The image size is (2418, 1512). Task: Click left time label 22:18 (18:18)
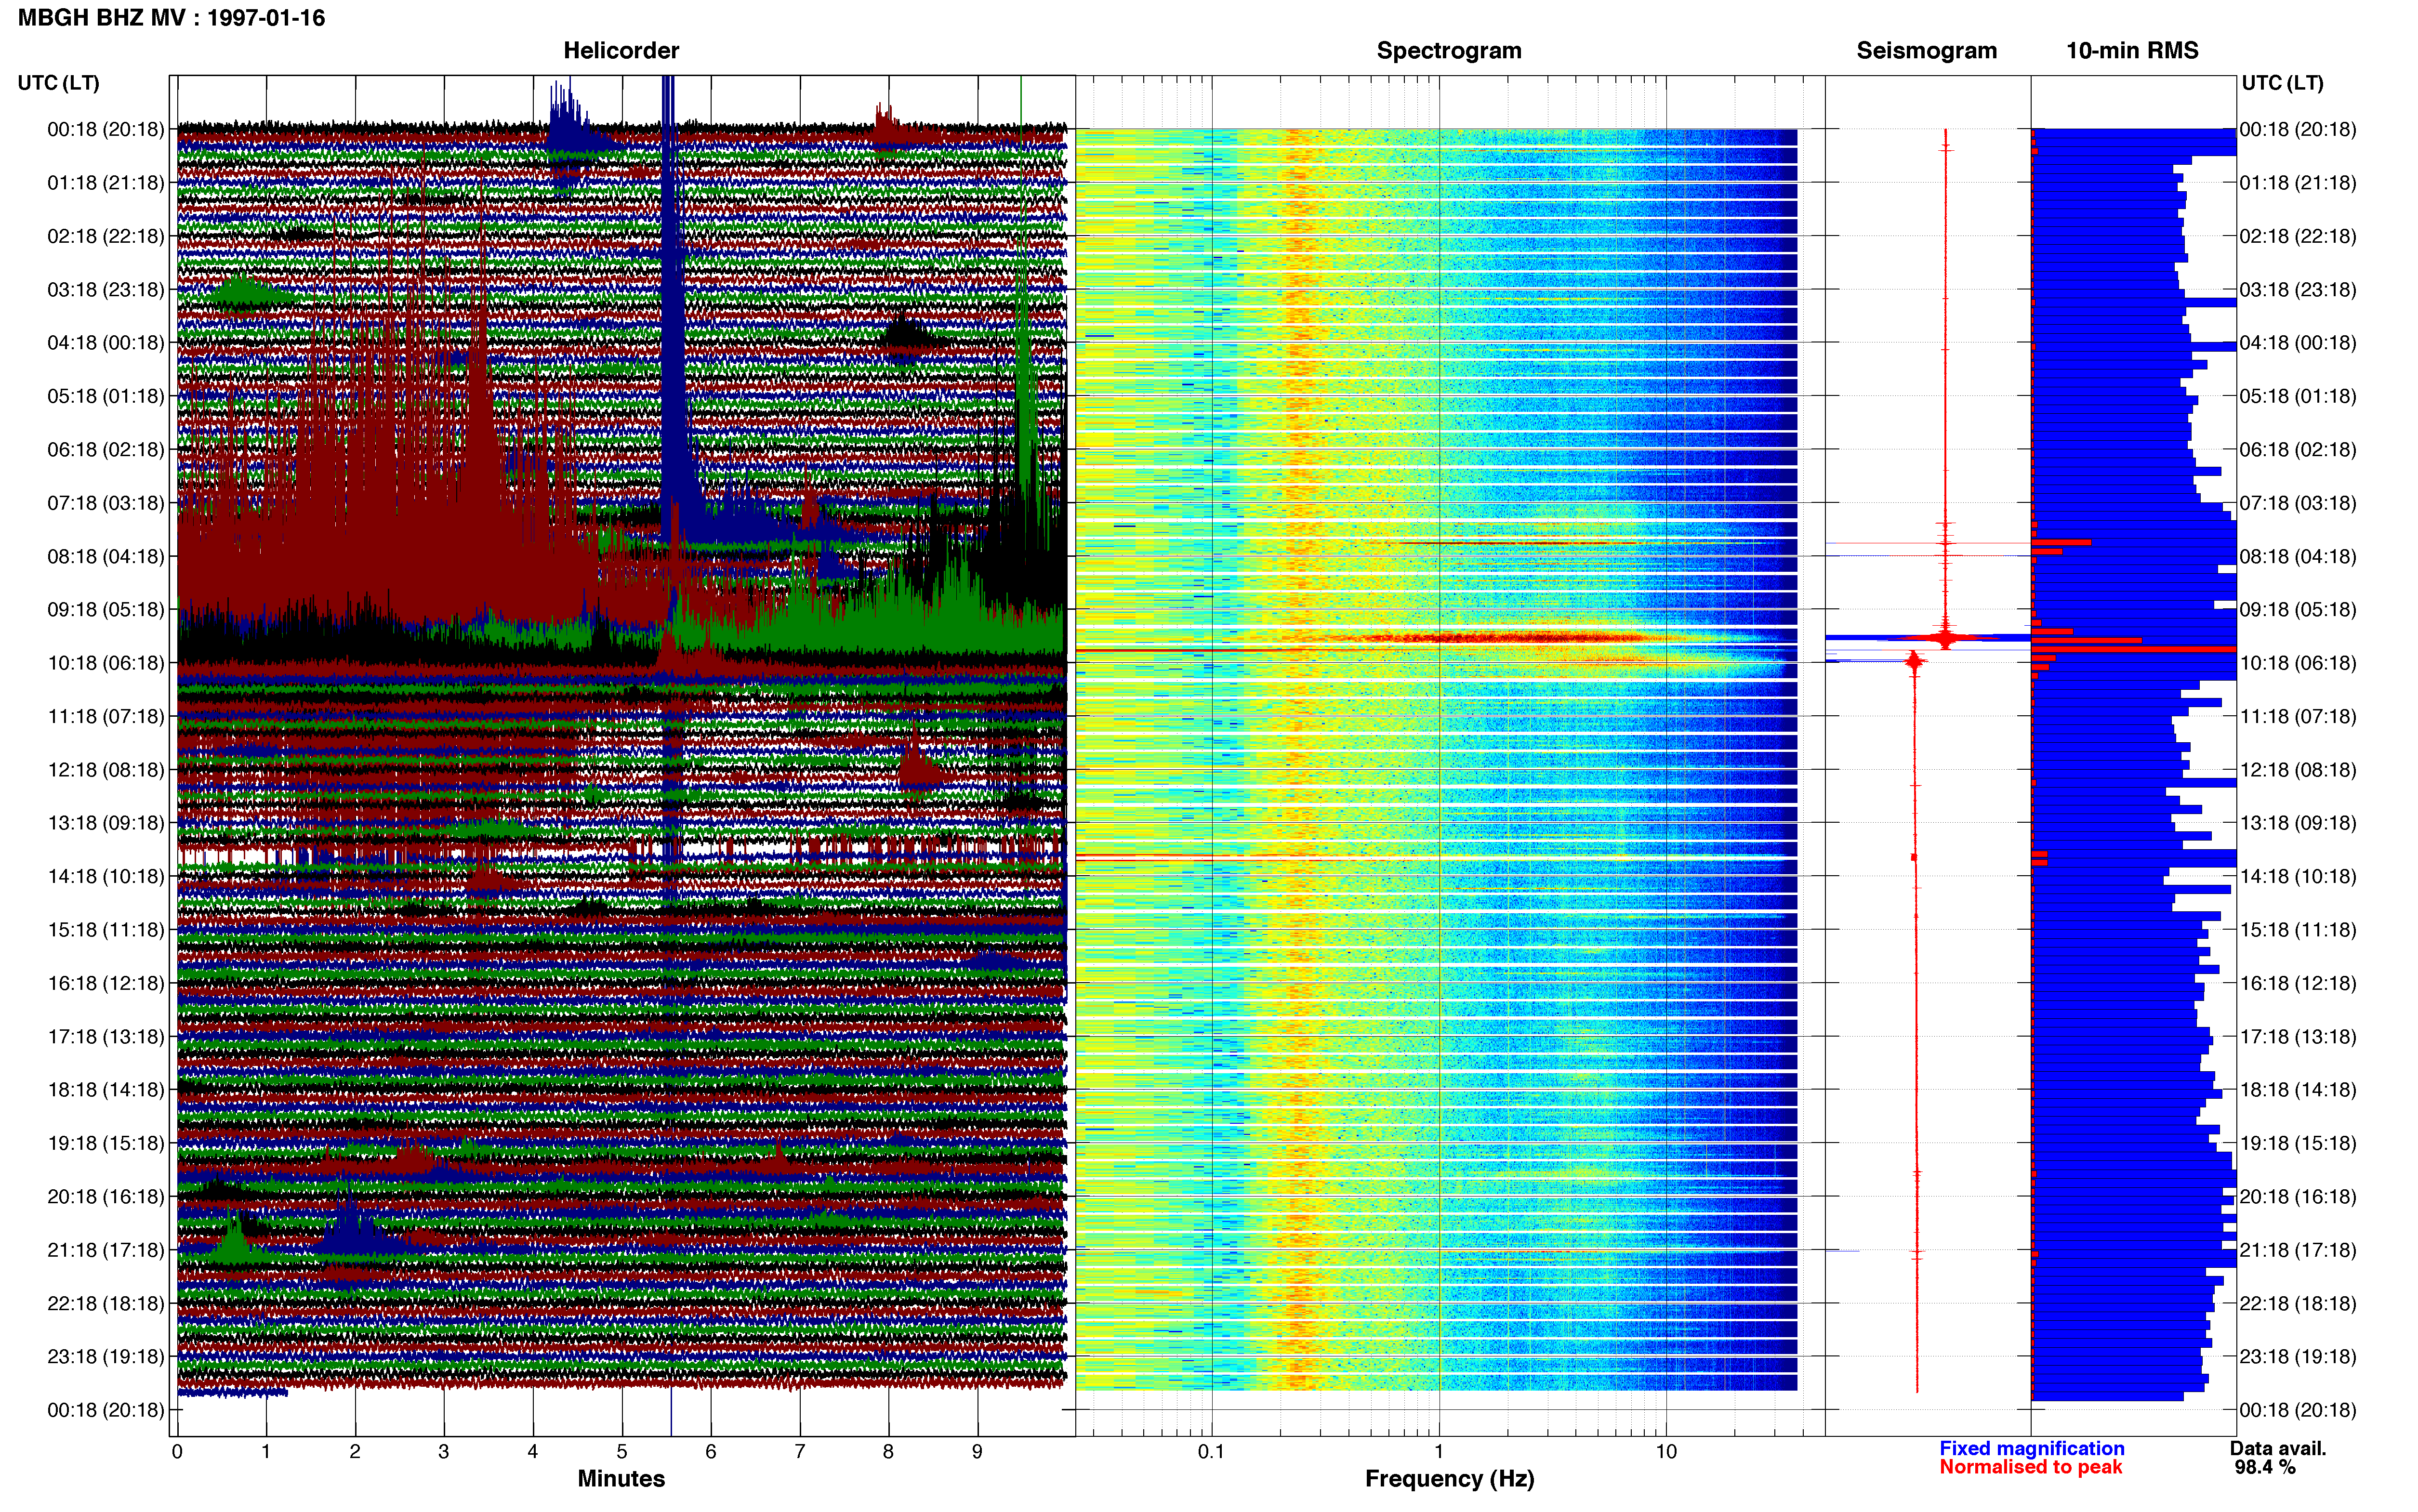click(106, 1303)
